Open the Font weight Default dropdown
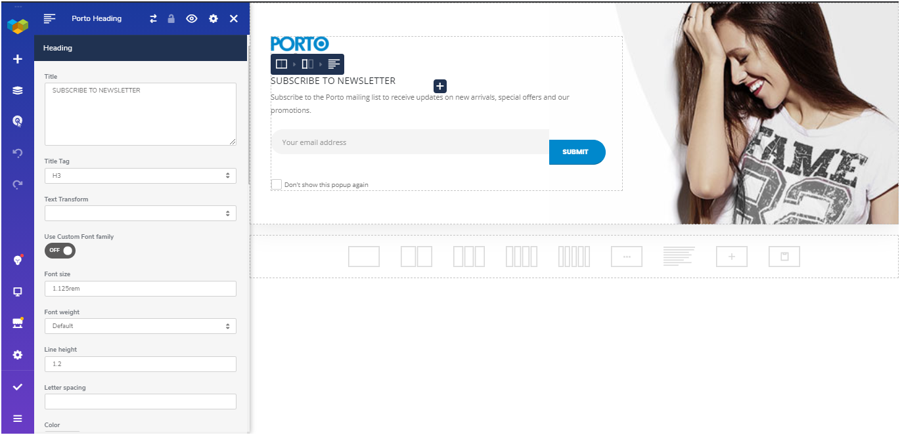This screenshot has width=900, height=435. (141, 326)
